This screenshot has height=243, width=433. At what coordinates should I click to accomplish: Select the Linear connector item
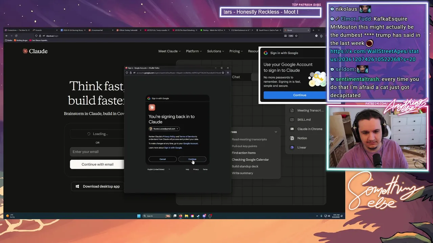[298, 147]
